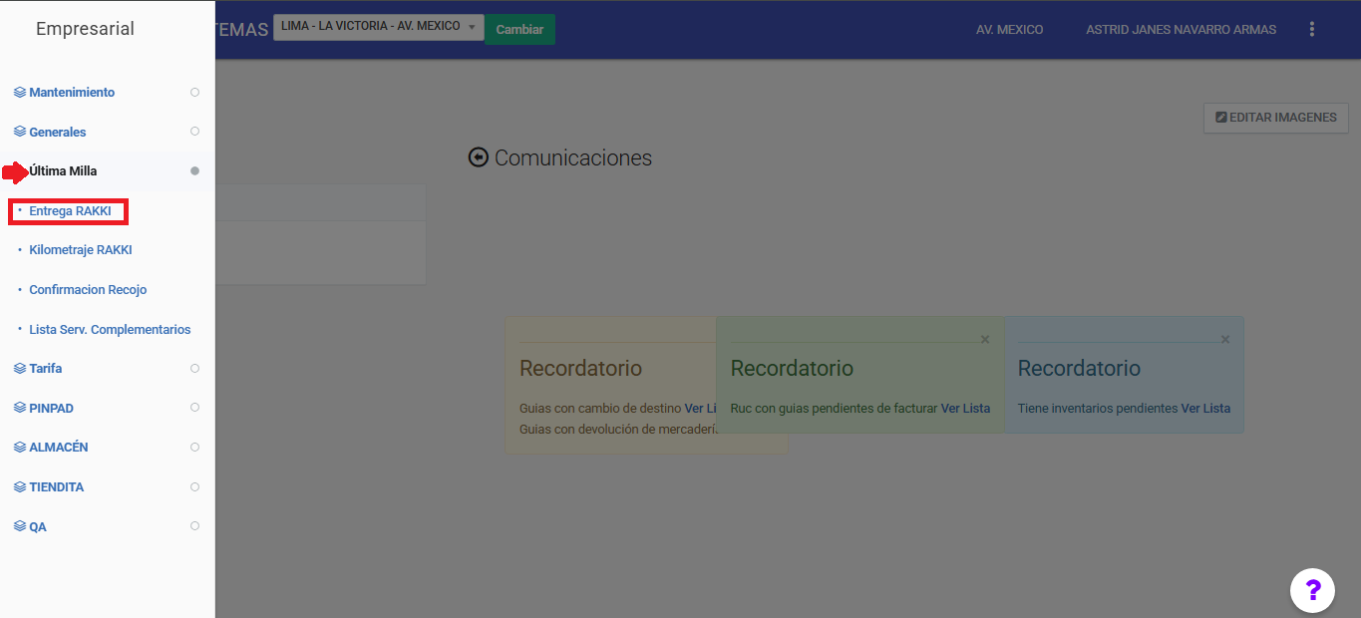Collapse the Última Milla menu section

(63, 171)
